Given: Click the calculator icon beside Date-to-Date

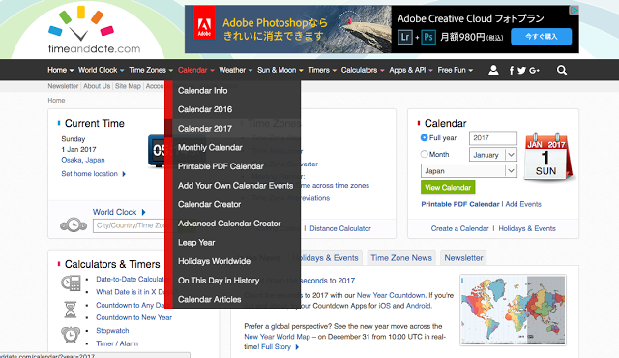Looking at the screenshot, I should [x=71, y=283].
